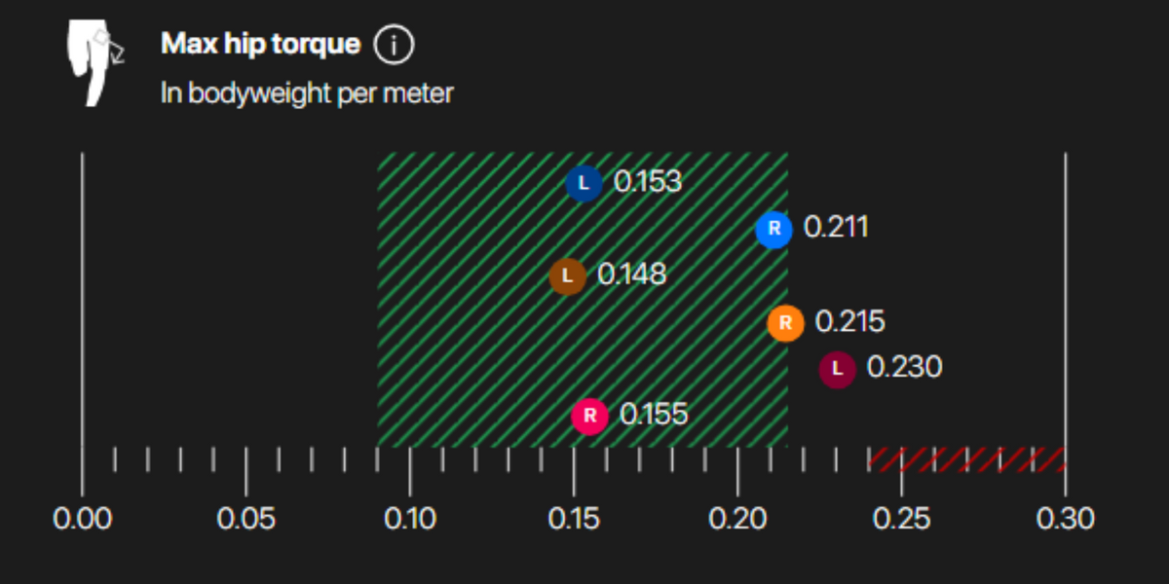Viewport: 1169px width, 584px height.
Task: Select the brown L marker at 0.148
Action: [567, 276]
